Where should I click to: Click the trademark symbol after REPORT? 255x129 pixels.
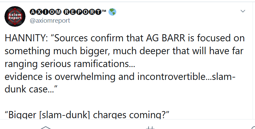tap(104, 11)
